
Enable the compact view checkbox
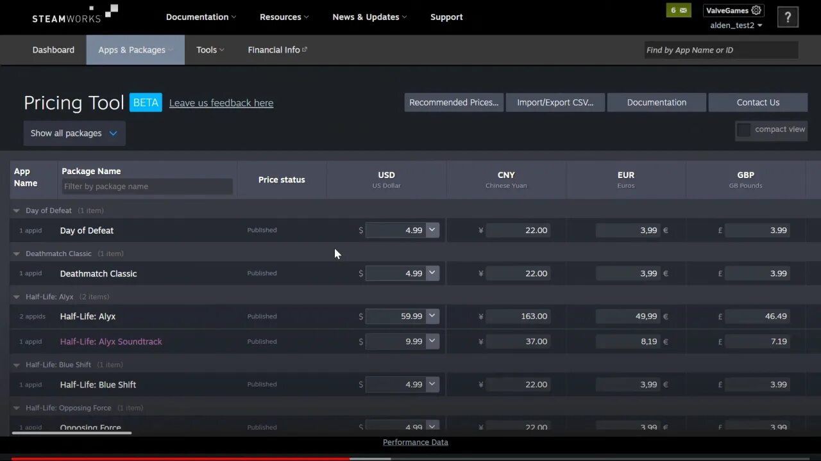[744, 130]
